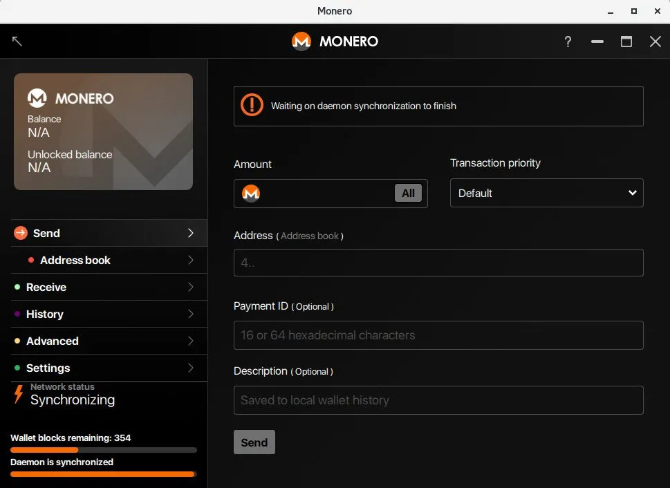Image resolution: width=670 pixels, height=488 pixels.
Task: Click the green dot beside Receive
Action: [17, 287]
